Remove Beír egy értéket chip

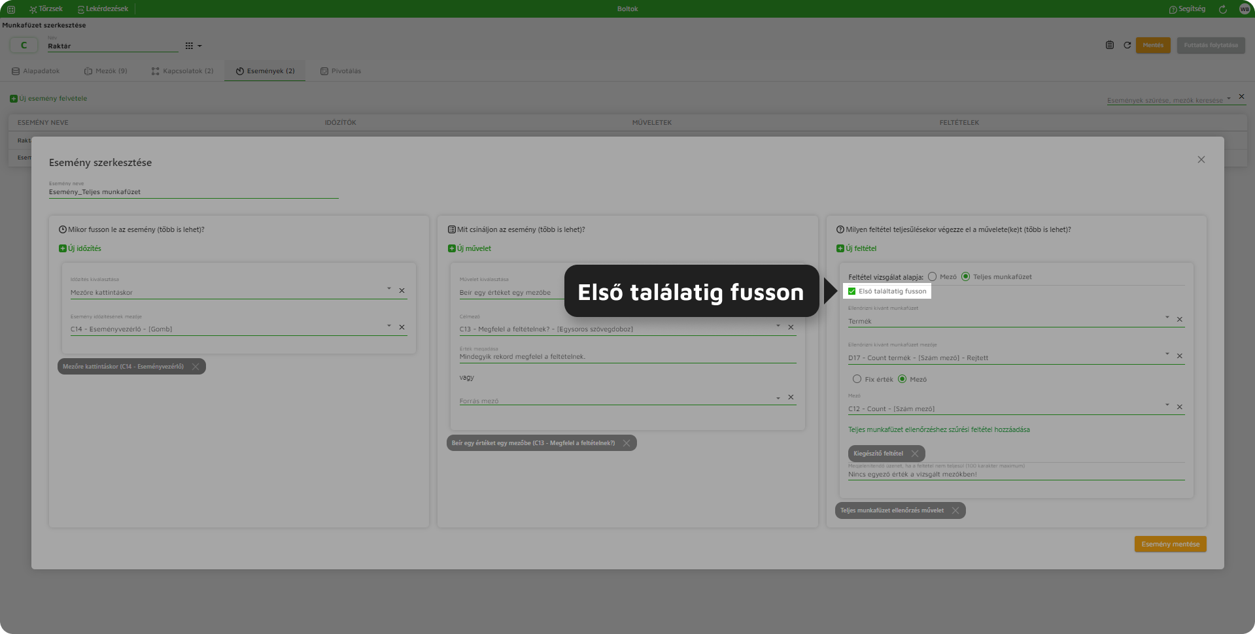pos(627,443)
